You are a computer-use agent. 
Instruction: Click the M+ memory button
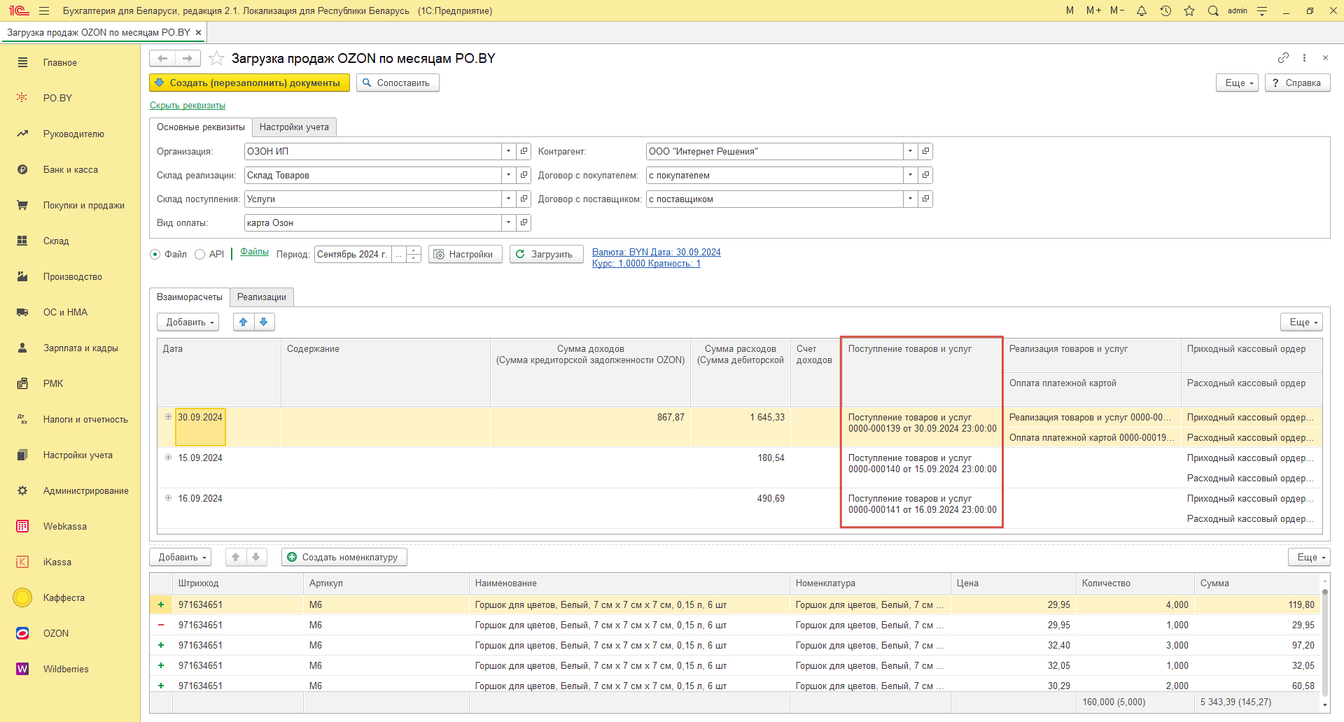(x=1093, y=10)
